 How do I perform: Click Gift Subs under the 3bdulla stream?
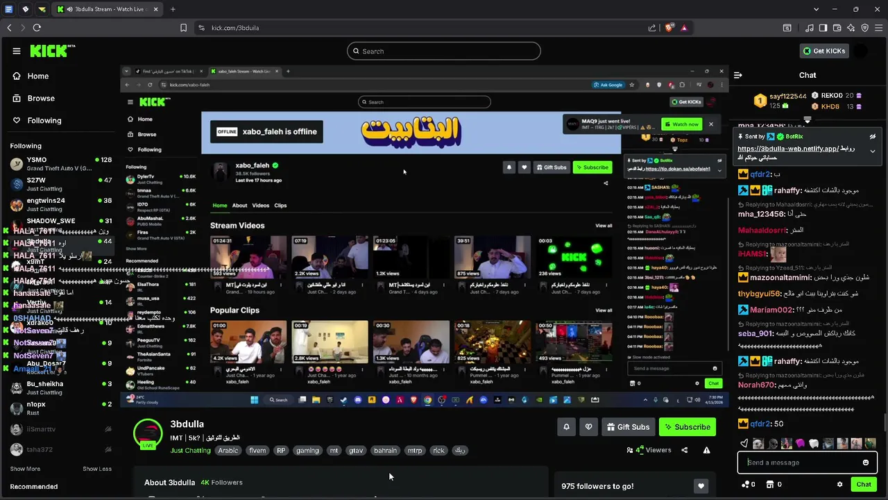click(x=628, y=427)
